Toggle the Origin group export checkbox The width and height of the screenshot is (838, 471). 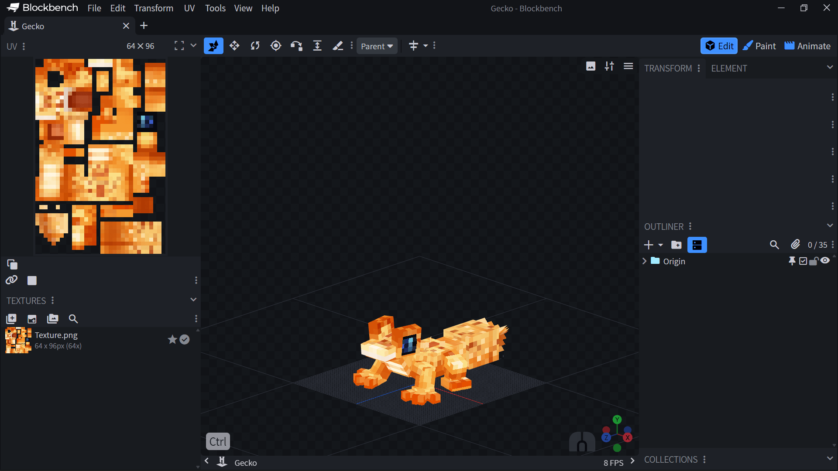(803, 261)
